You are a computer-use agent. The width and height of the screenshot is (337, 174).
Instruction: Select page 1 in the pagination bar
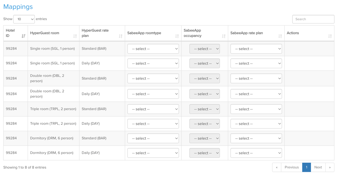coord(306,167)
